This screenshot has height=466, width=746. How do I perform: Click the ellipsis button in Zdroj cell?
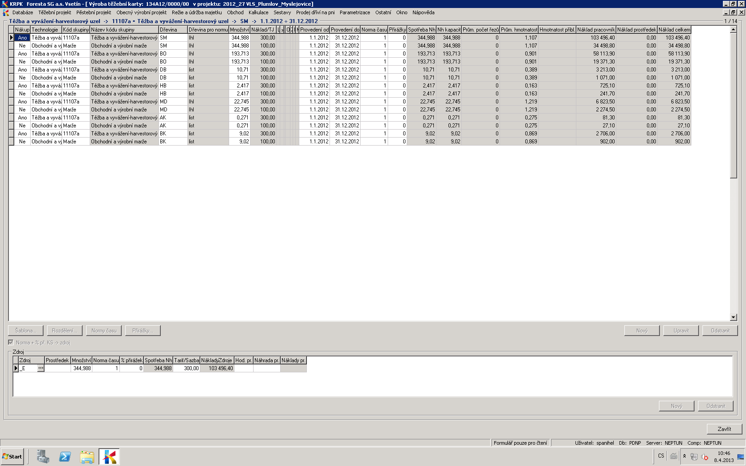click(41, 368)
